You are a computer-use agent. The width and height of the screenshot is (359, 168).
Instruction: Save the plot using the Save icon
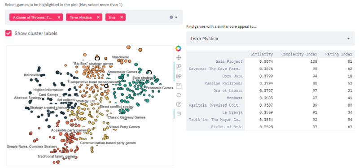pos(179,86)
